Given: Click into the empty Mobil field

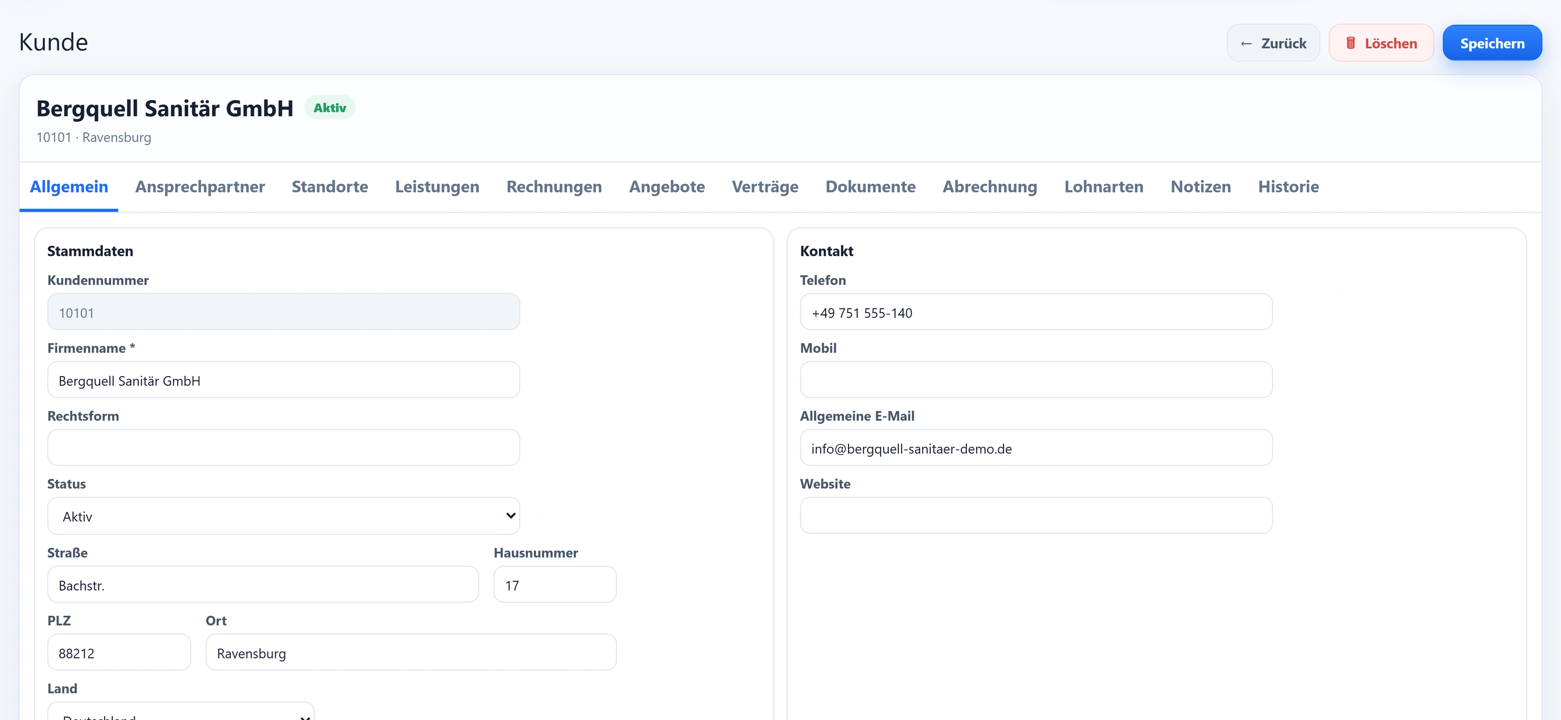Looking at the screenshot, I should point(1036,380).
